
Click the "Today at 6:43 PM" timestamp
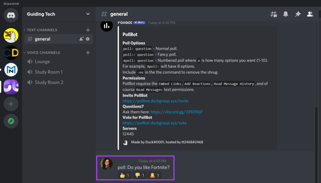[152, 161]
